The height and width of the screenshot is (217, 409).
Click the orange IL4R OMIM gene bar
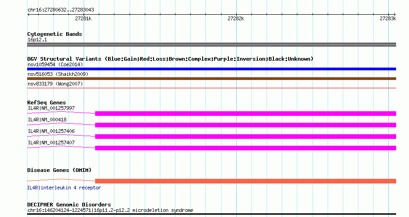245,181
